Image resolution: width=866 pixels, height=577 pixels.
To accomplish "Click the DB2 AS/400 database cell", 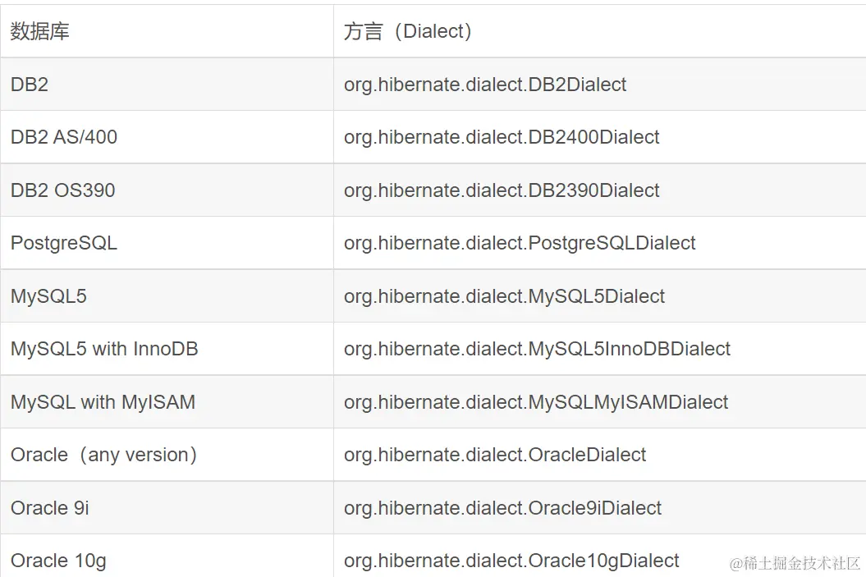I will click(64, 137).
